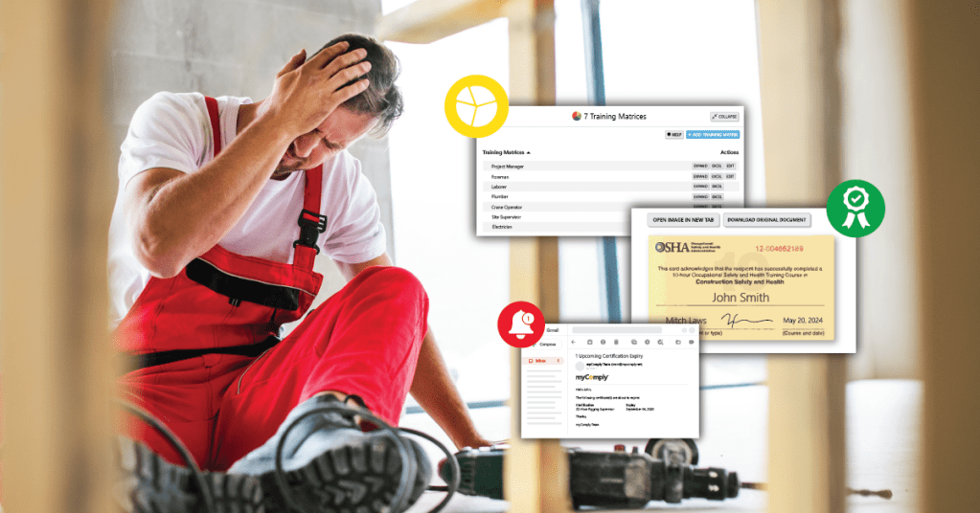Collapse the Training Matrices panel
The width and height of the screenshot is (980, 513).
click(724, 117)
